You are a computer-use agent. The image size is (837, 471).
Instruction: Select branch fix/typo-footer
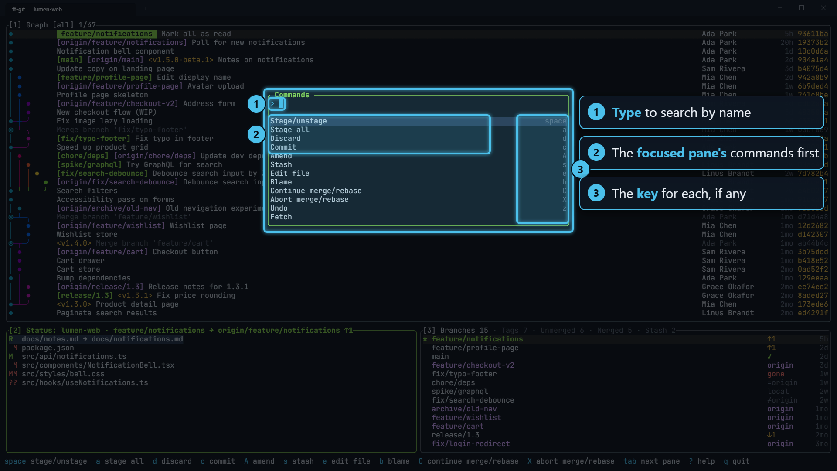coord(626,374)
